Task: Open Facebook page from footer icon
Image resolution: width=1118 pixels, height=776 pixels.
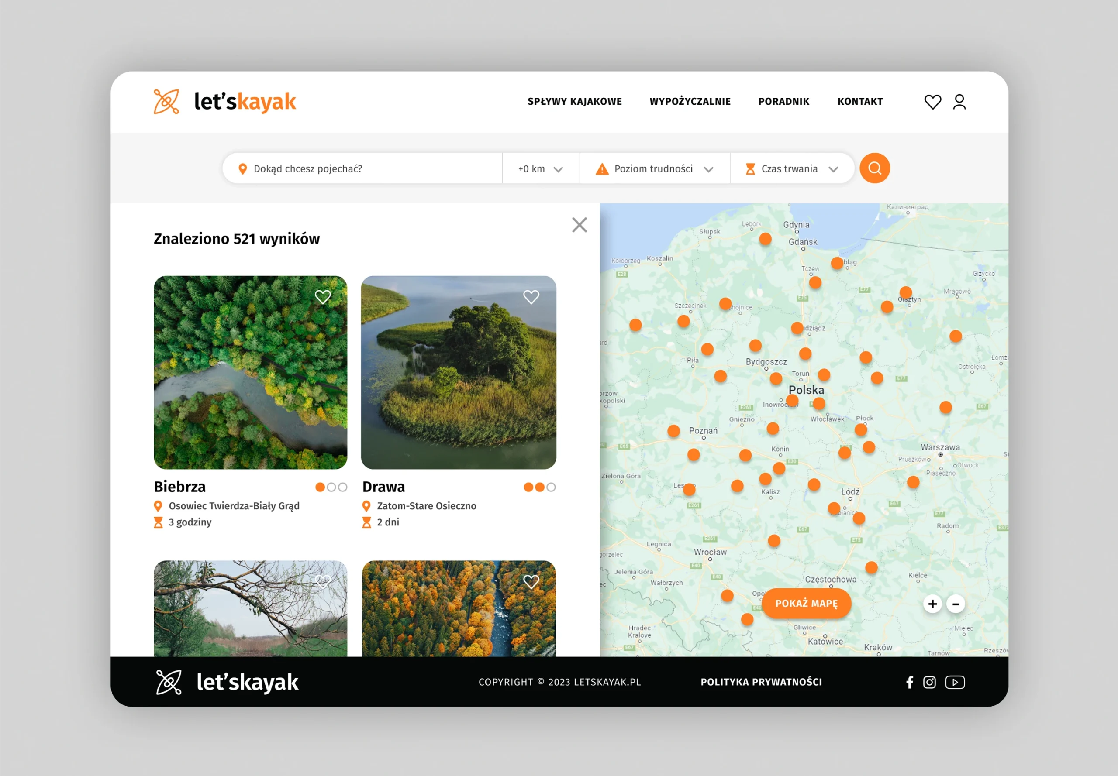Action: click(909, 682)
